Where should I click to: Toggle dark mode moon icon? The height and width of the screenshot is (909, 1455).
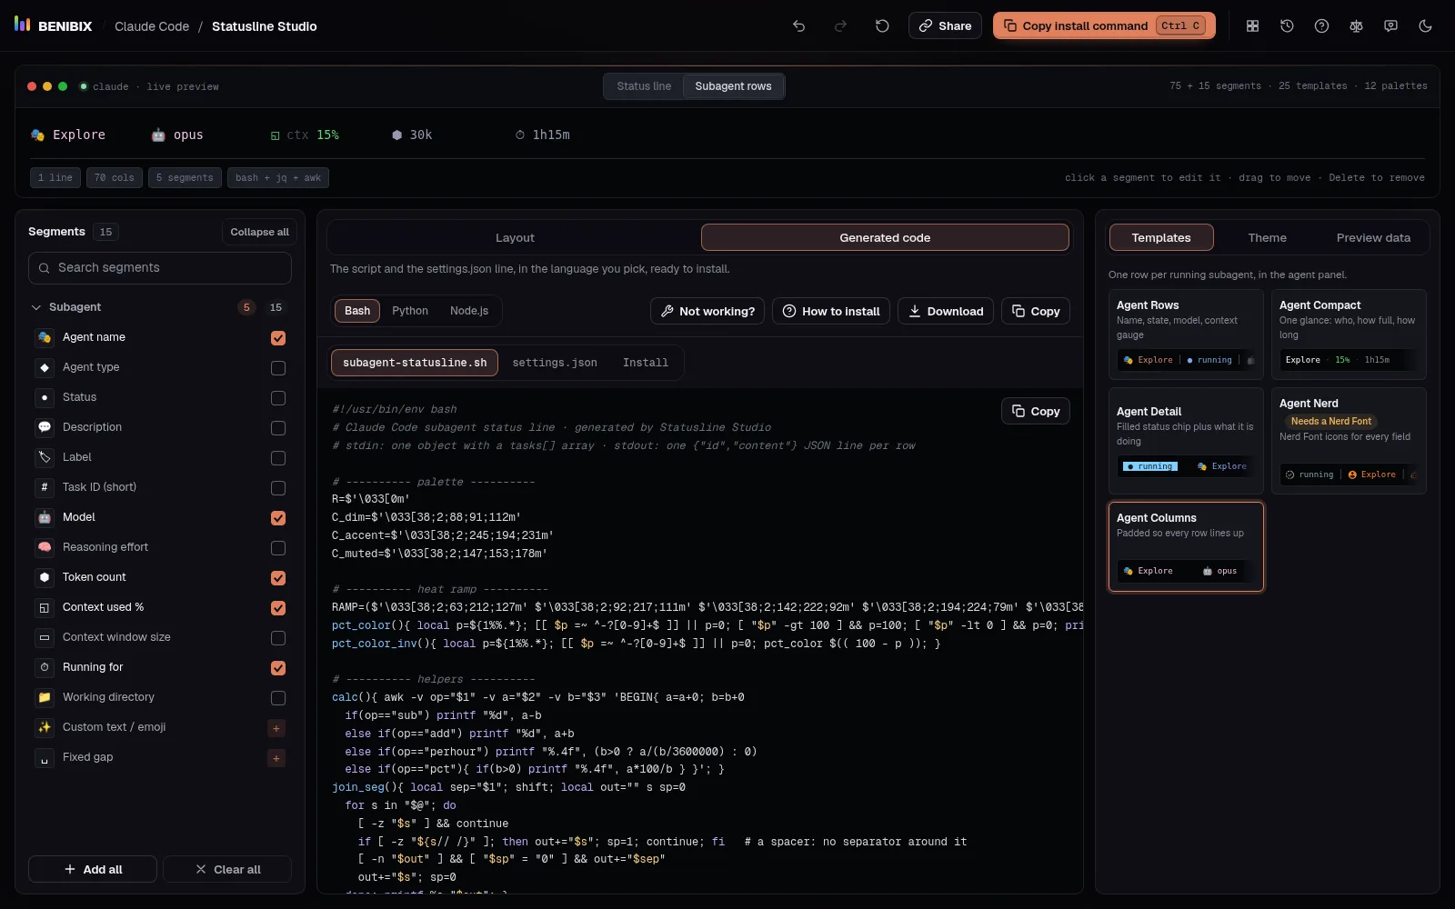pos(1425,26)
